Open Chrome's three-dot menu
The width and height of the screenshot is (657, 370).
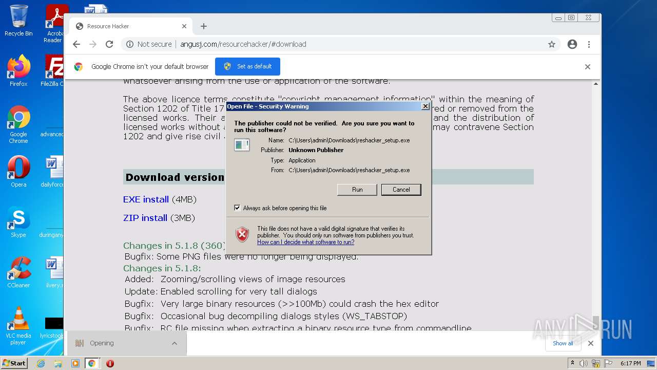[589, 44]
